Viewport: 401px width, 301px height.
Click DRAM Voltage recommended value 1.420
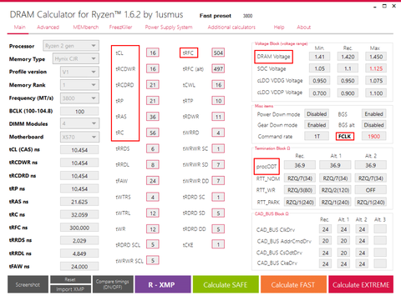348,57
